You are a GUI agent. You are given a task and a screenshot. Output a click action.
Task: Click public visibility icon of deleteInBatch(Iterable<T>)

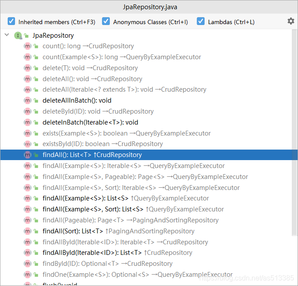tap(36, 122)
